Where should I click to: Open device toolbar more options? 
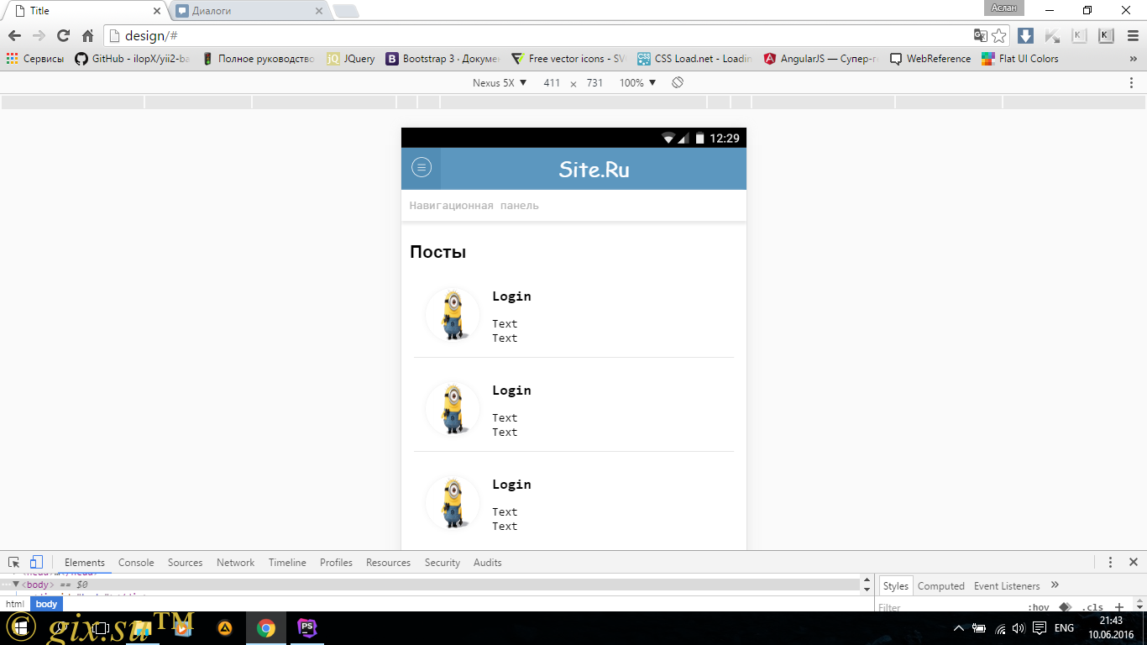(1131, 82)
